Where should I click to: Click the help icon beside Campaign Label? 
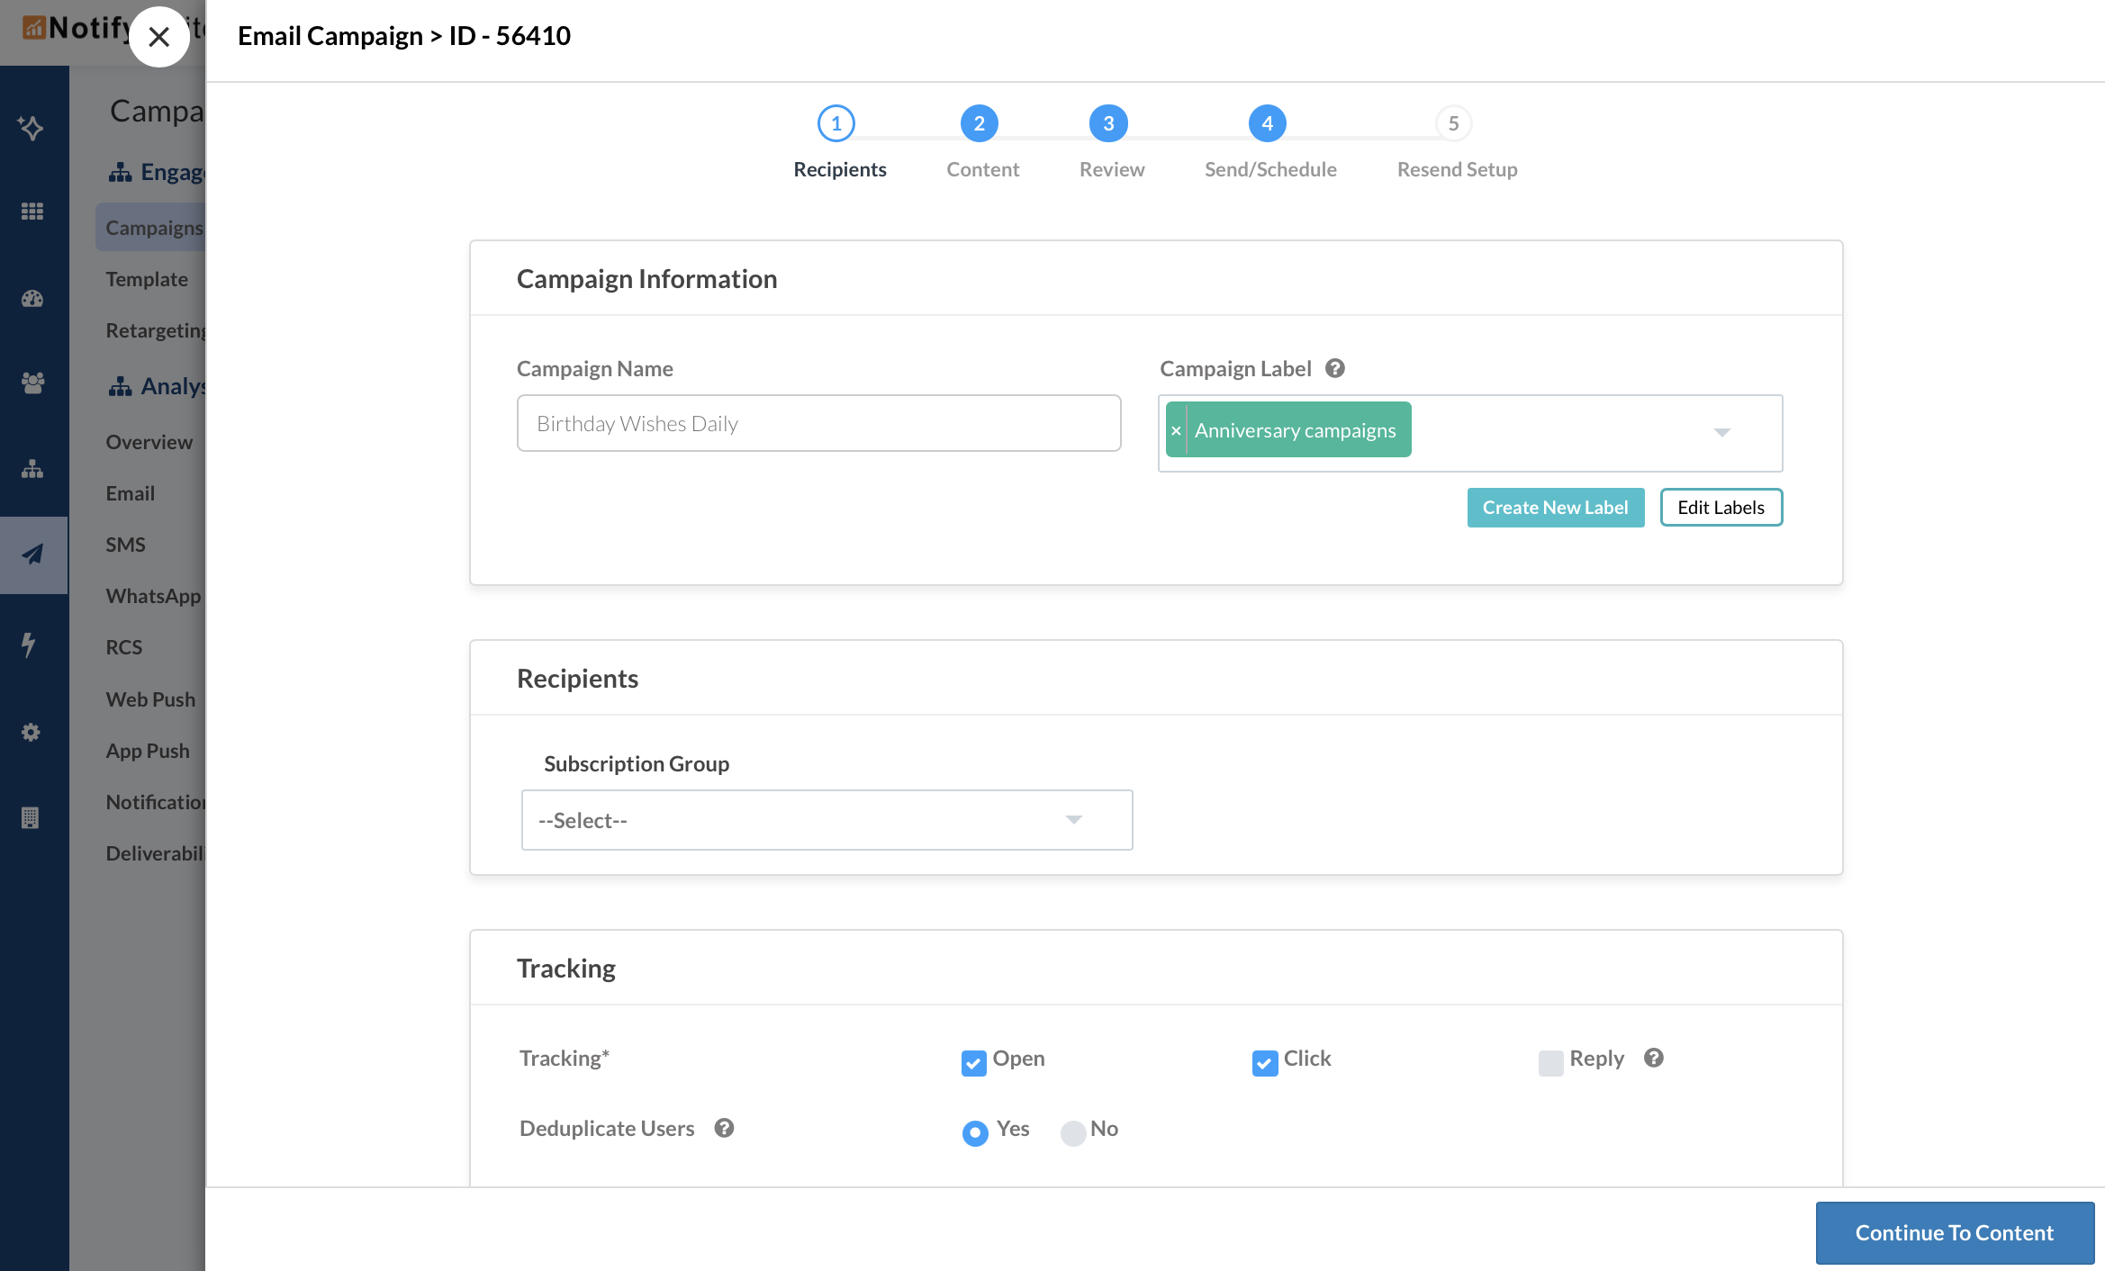point(1335,368)
